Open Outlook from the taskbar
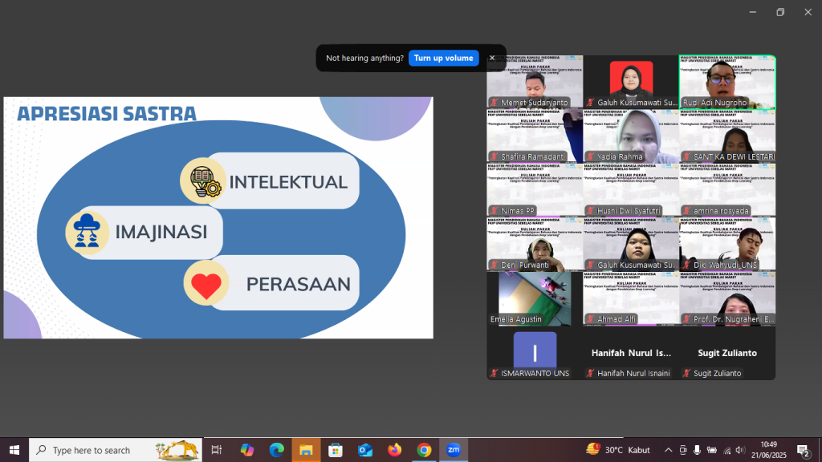The image size is (822, 462). [365, 450]
